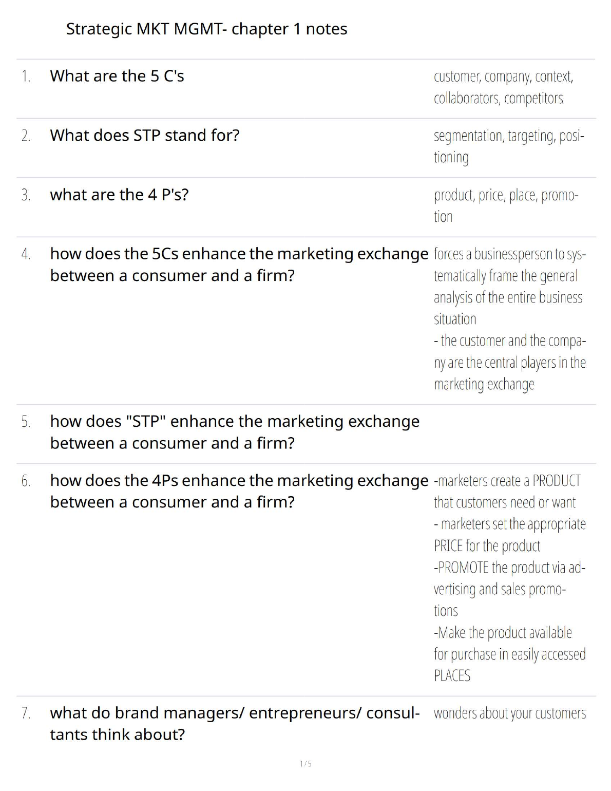Click the question "What are the 5 C's"
The width and height of the screenshot is (611, 791).
point(117,76)
